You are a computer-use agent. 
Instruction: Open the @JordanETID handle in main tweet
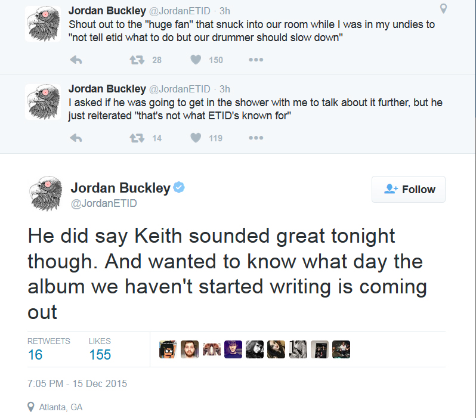point(104,203)
